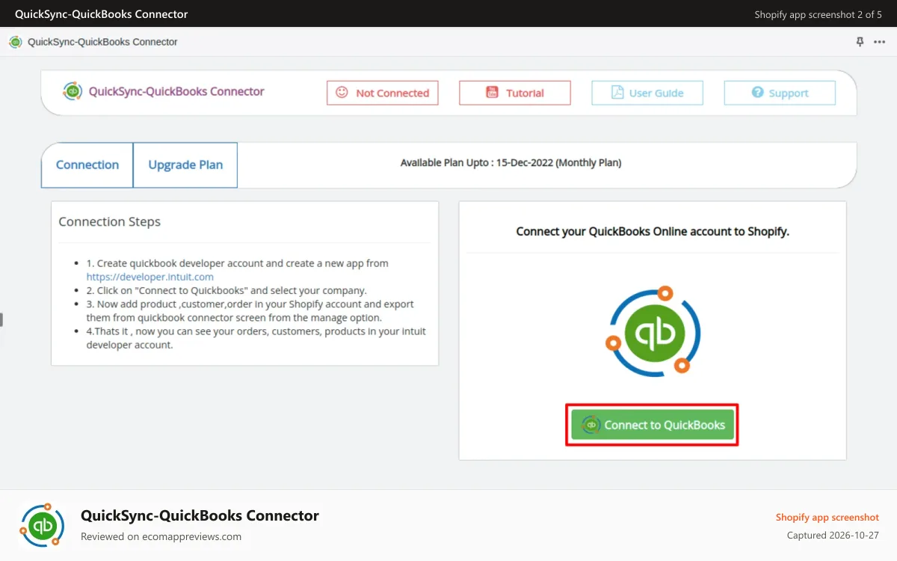Open the User Guide button

[647, 93]
